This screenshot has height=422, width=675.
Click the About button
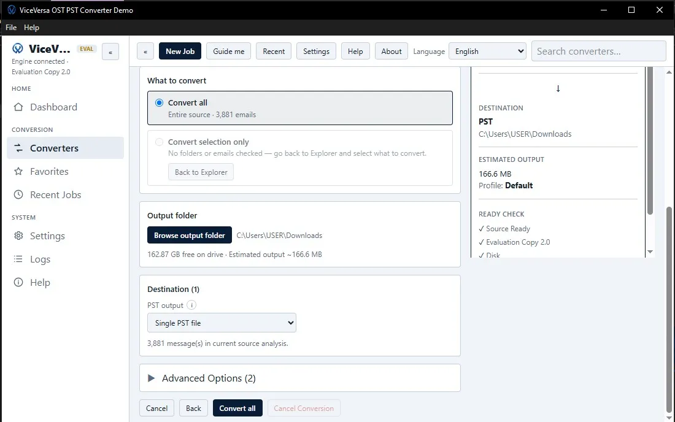pos(391,51)
